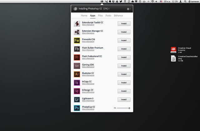
Task: Install Gaming SDK
Action: coord(124,66)
